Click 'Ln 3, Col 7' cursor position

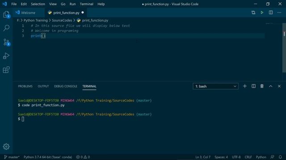pyautogui.click(x=203, y=157)
